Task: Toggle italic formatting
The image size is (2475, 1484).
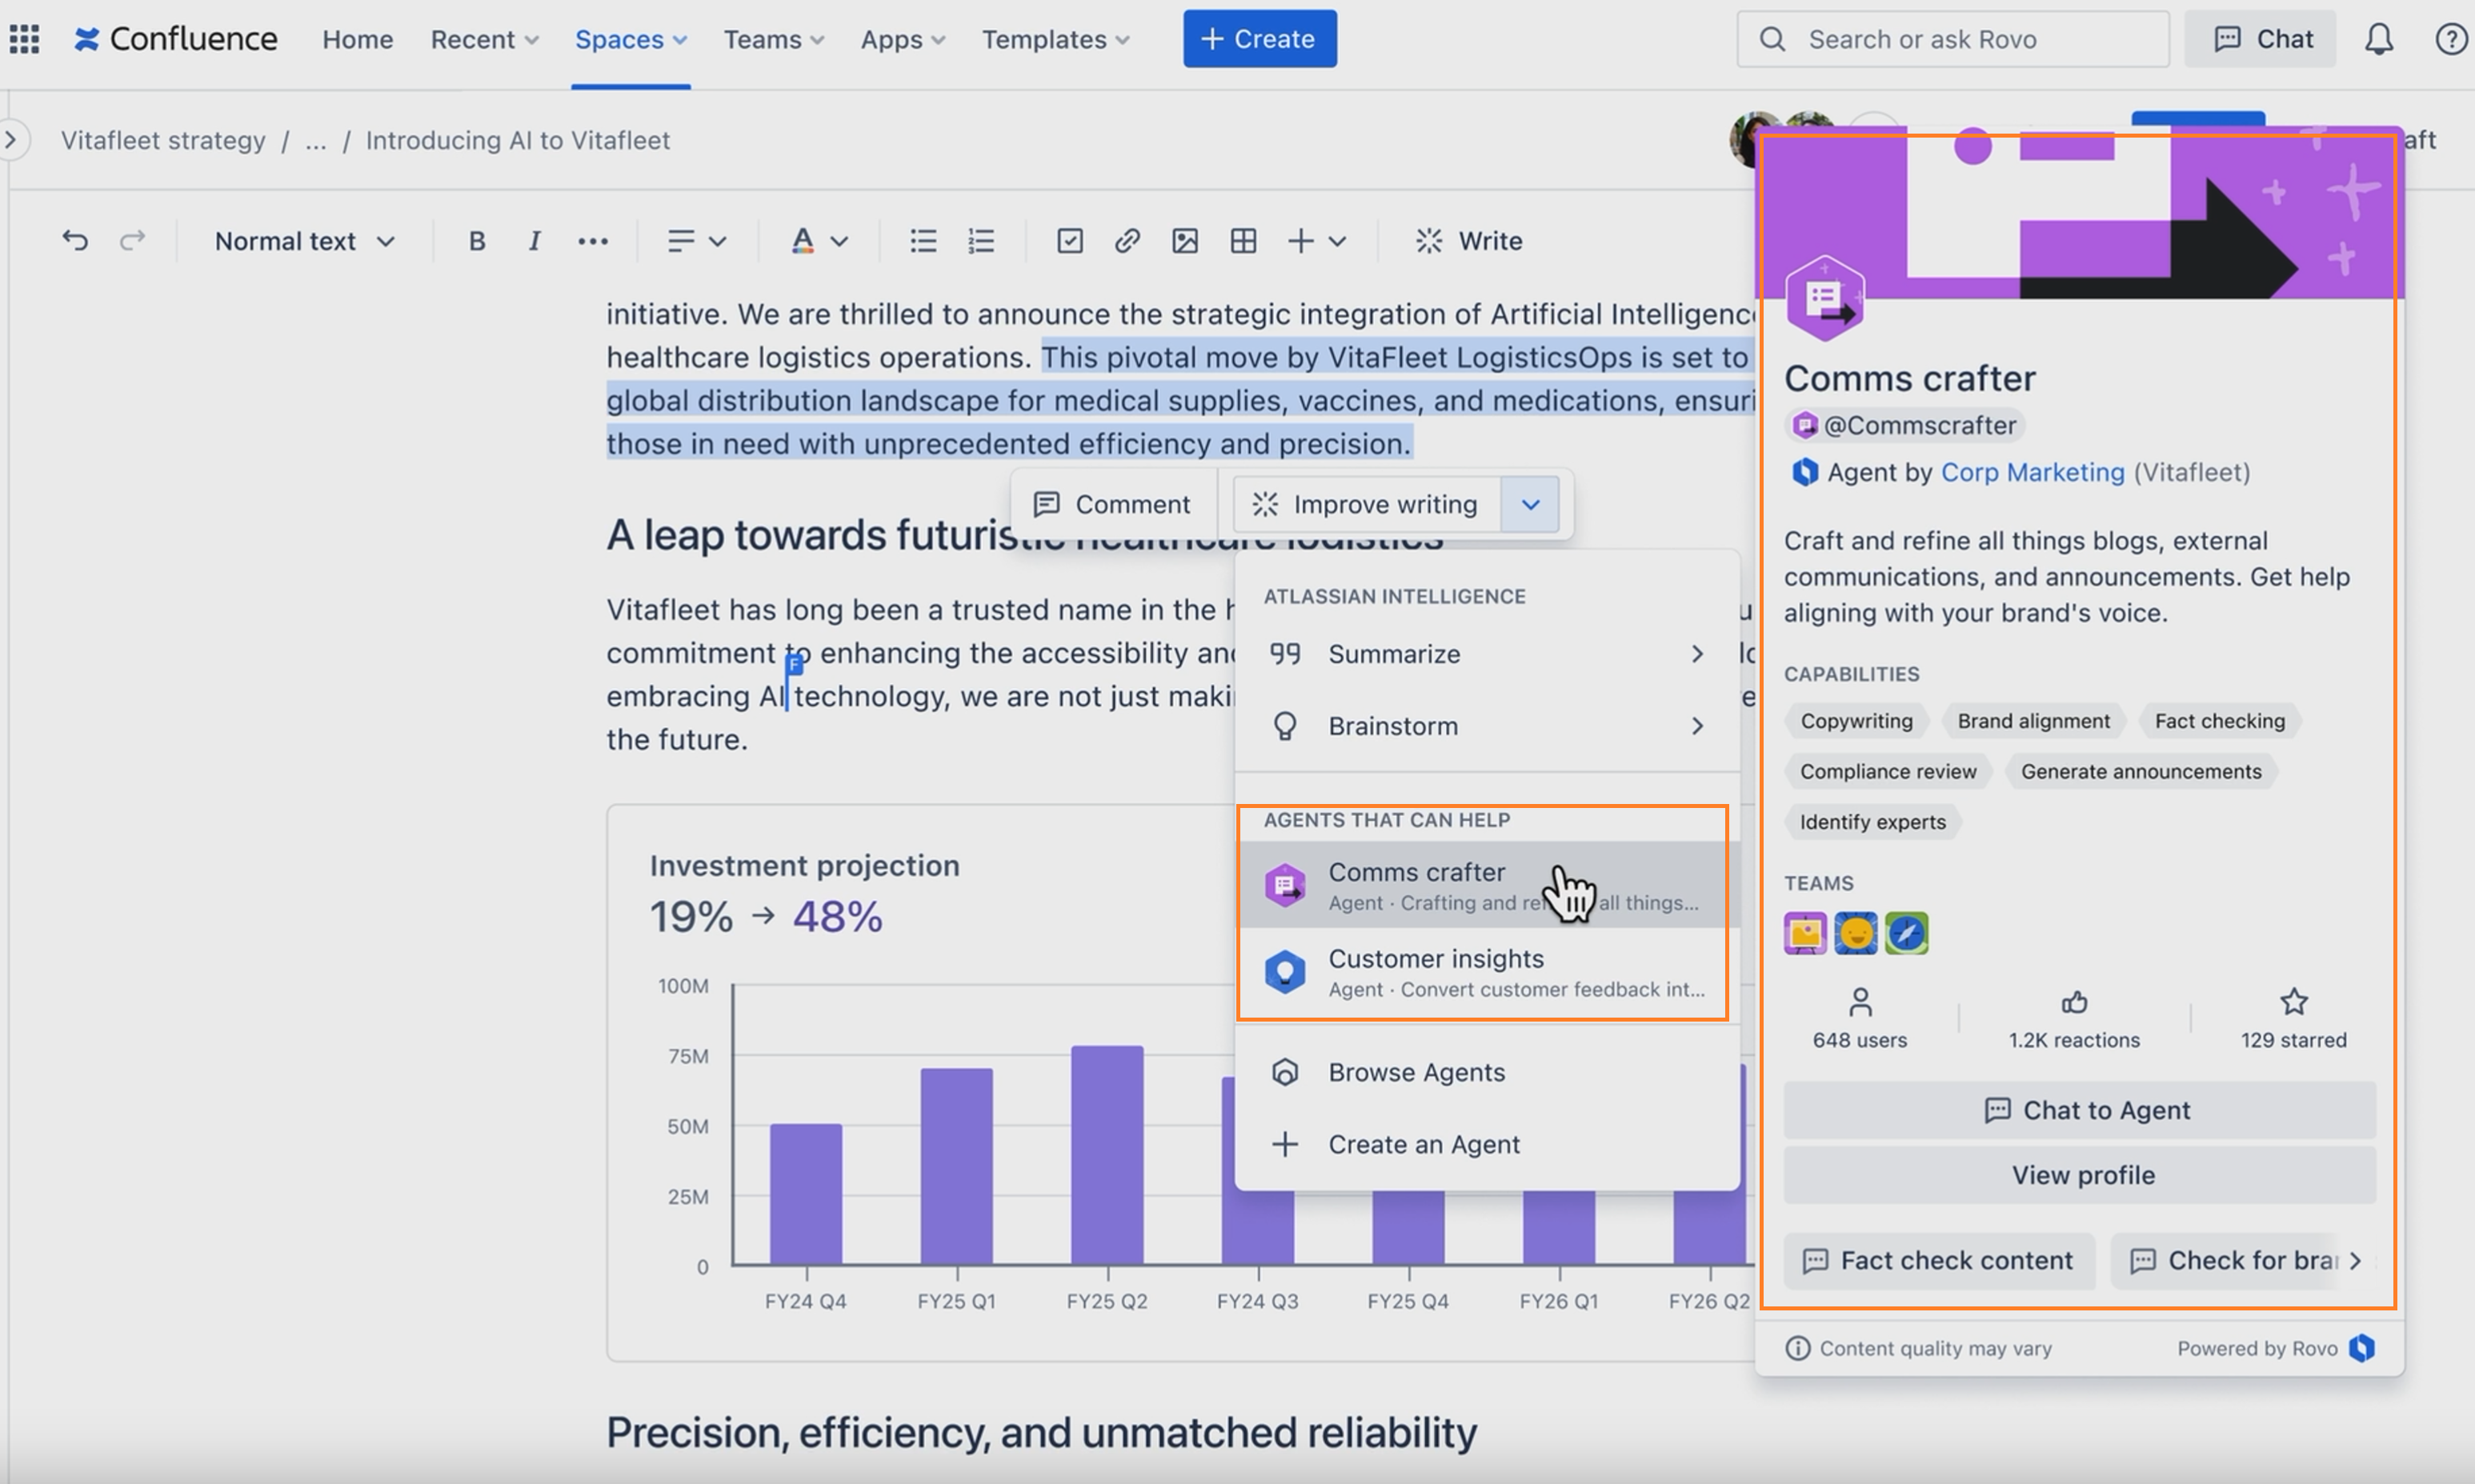Action: pyautogui.click(x=535, y=241)
